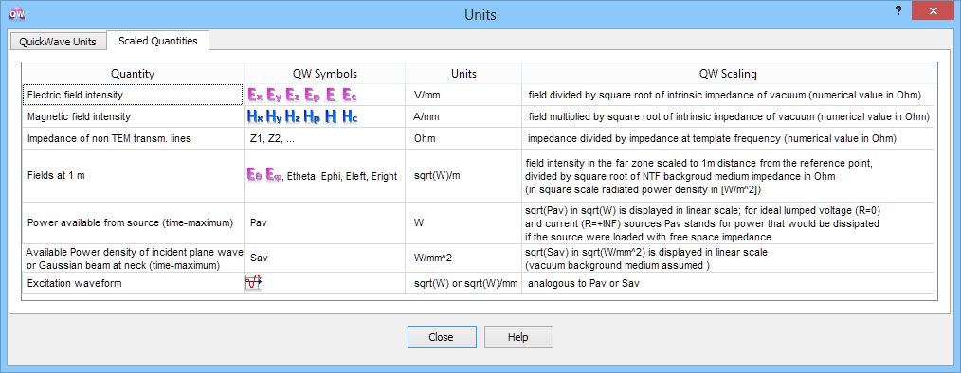
Task: Select the 'Excitation waveform' cell
Action: [133, 283]
